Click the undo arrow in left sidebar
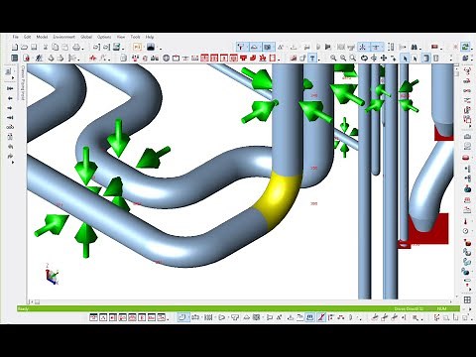 [10, 147]
